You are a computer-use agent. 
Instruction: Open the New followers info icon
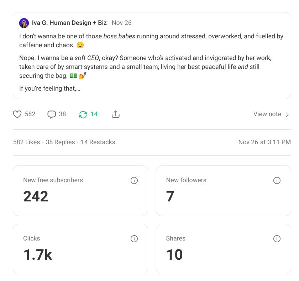click(277, 180)
